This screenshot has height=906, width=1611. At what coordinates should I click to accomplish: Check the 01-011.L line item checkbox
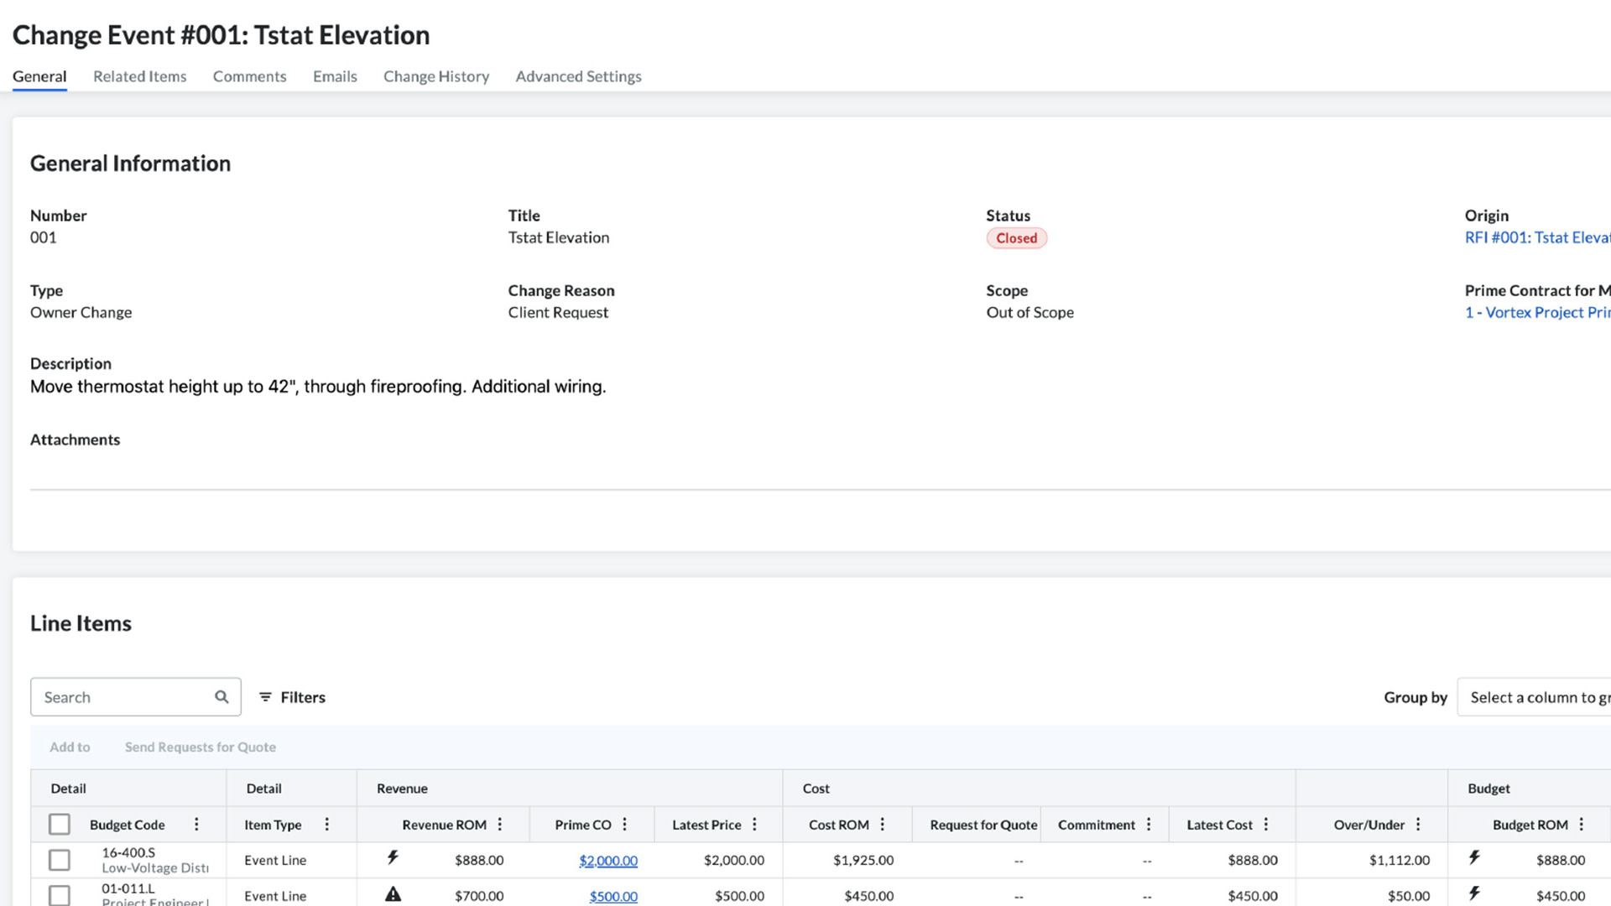[x=59, y=894]
